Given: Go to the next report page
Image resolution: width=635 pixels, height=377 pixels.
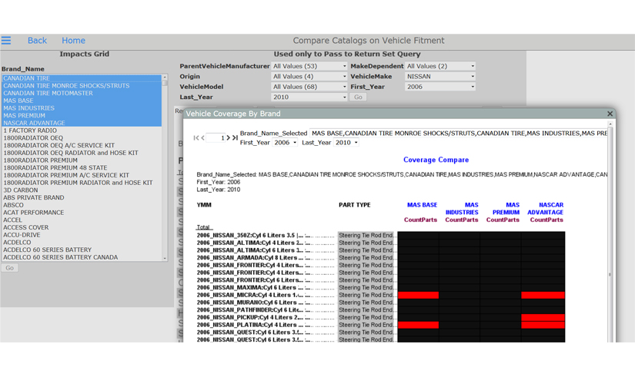Looking at the screenshot, I should [x=229, y=137].
